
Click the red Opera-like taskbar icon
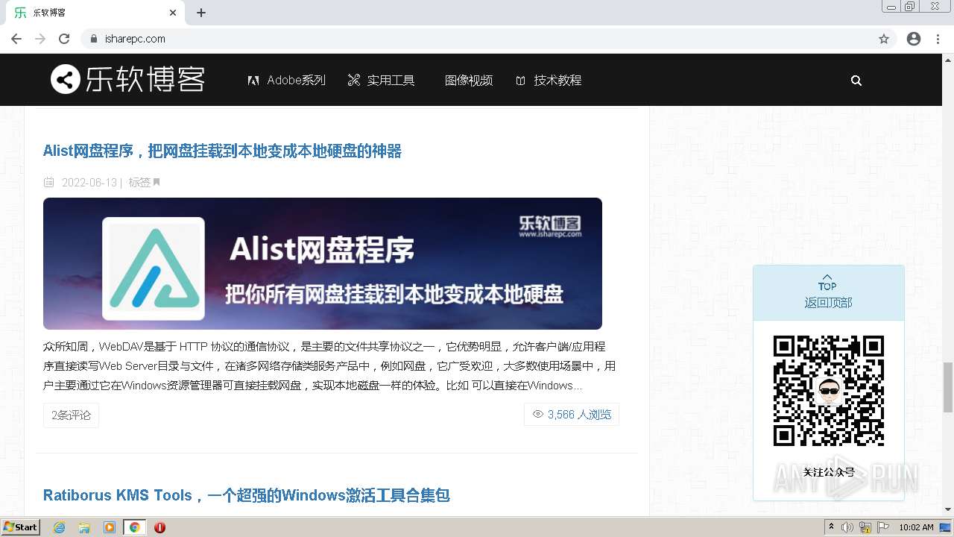tap(159, 527)
